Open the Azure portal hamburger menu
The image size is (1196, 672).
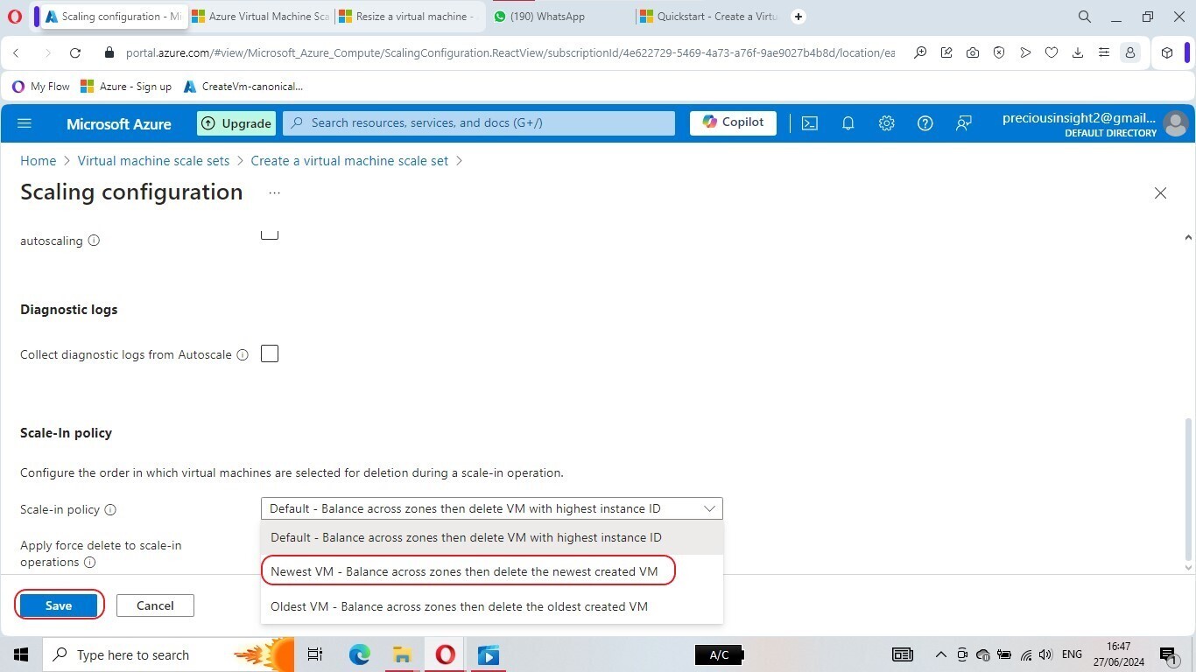coord(25,123)
